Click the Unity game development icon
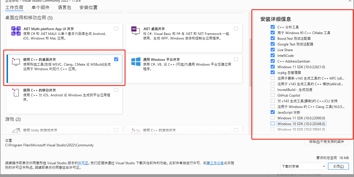Image resolution: width=354 pixels, height=177 pixels. (16, 131)
